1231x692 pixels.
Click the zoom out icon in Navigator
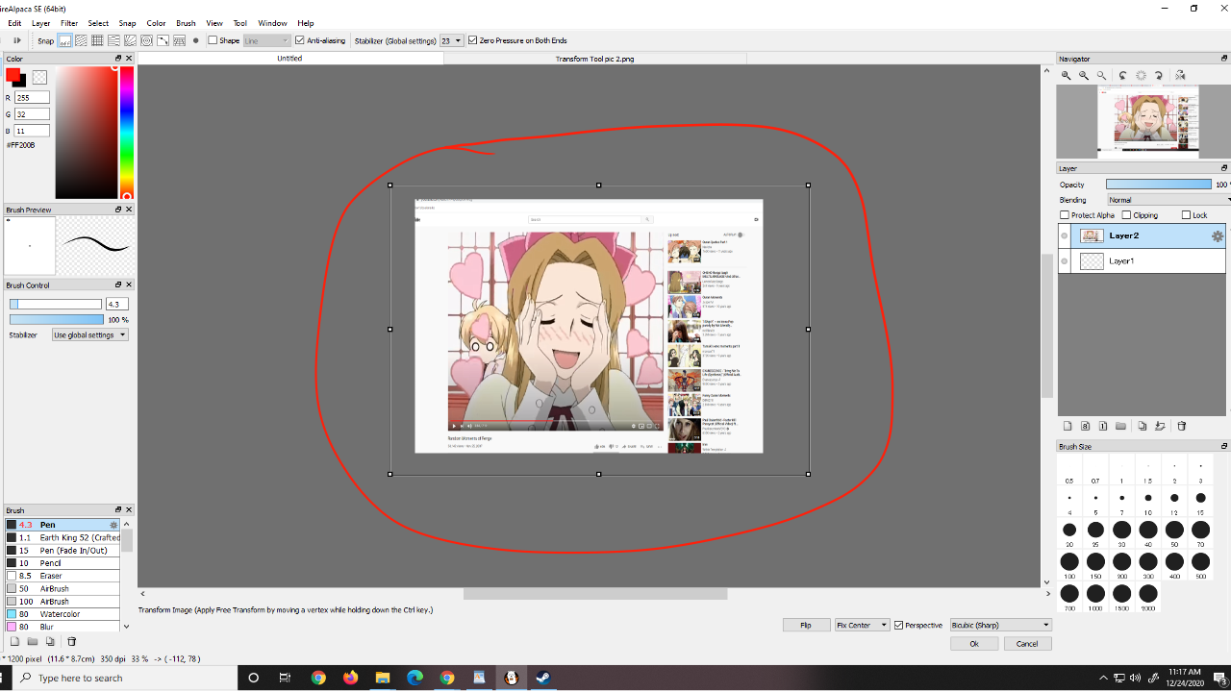pos(1084,75)
